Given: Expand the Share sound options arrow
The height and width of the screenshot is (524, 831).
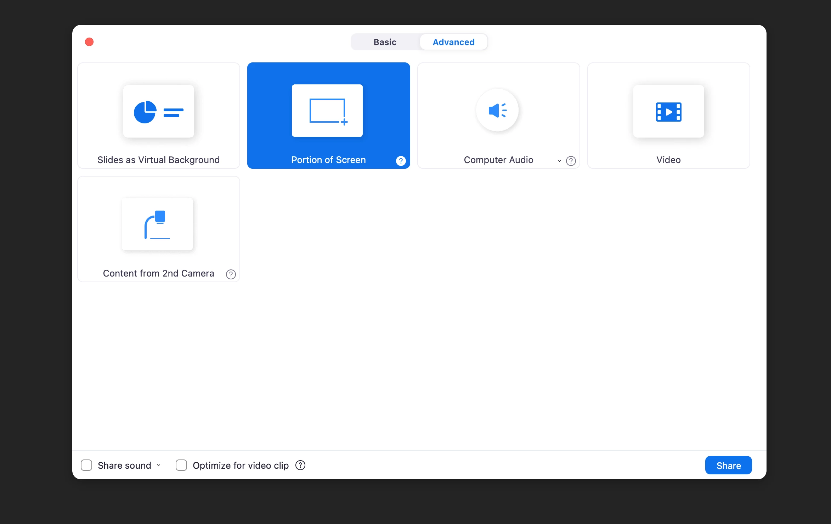Looking at the screenshot, I should pos(159,465).
